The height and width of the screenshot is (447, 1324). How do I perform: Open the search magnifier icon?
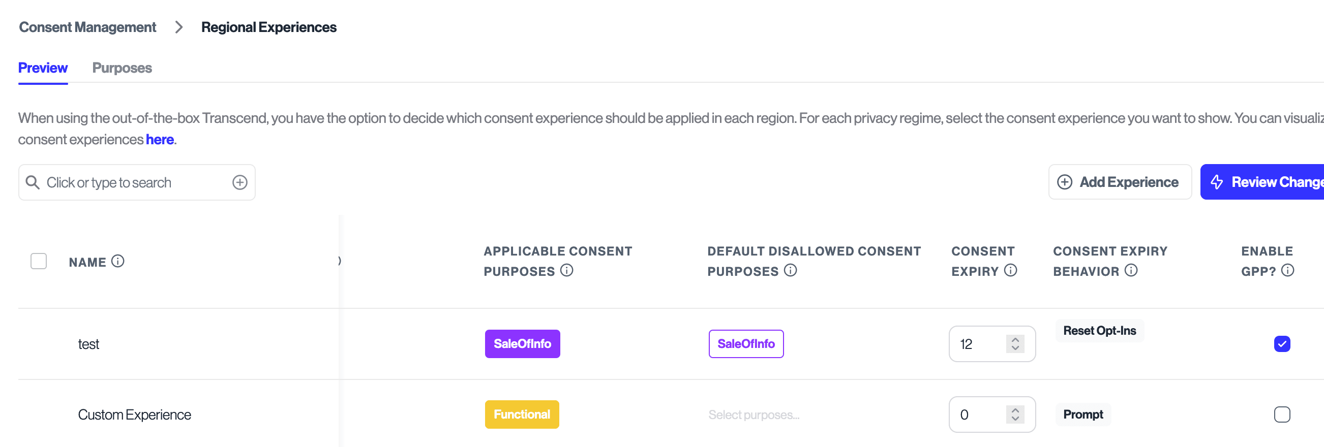coord(33,182)
